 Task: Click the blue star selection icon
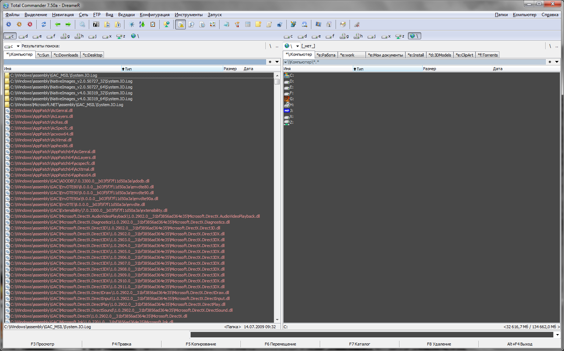(x=131, y=24)
